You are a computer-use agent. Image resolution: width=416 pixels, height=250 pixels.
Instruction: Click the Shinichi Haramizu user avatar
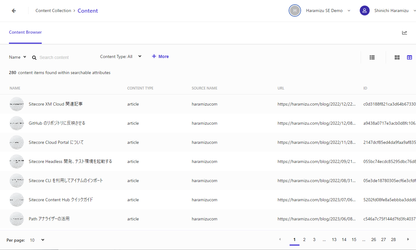365,10
